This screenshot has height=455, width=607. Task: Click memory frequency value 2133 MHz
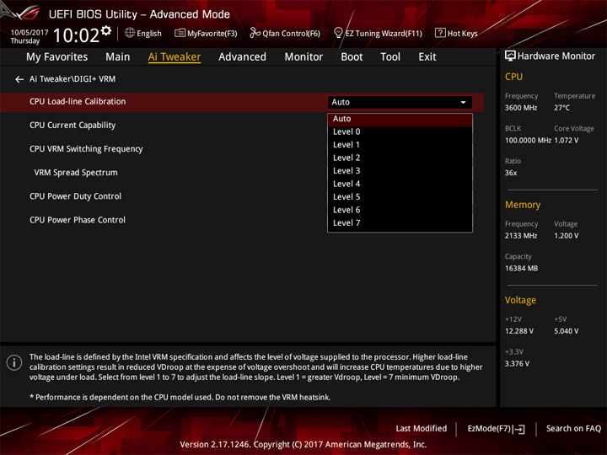pos(521,236)
